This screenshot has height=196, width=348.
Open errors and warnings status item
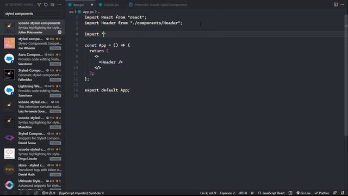tap(48, 193)
